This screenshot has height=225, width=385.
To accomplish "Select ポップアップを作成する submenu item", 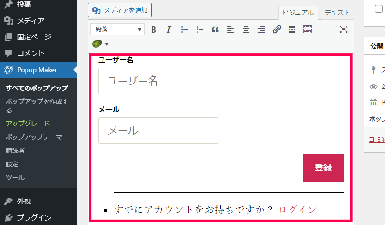I will click(x=37, y=105).
